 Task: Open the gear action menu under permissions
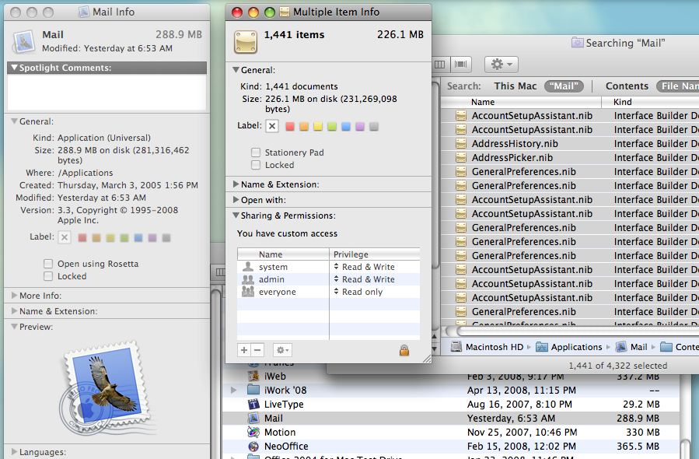point(282,350)
